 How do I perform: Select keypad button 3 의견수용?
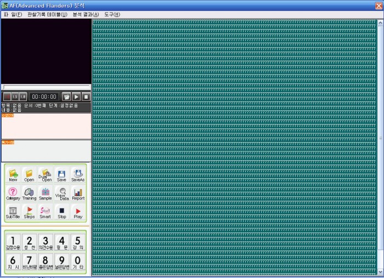click(46, 242)
